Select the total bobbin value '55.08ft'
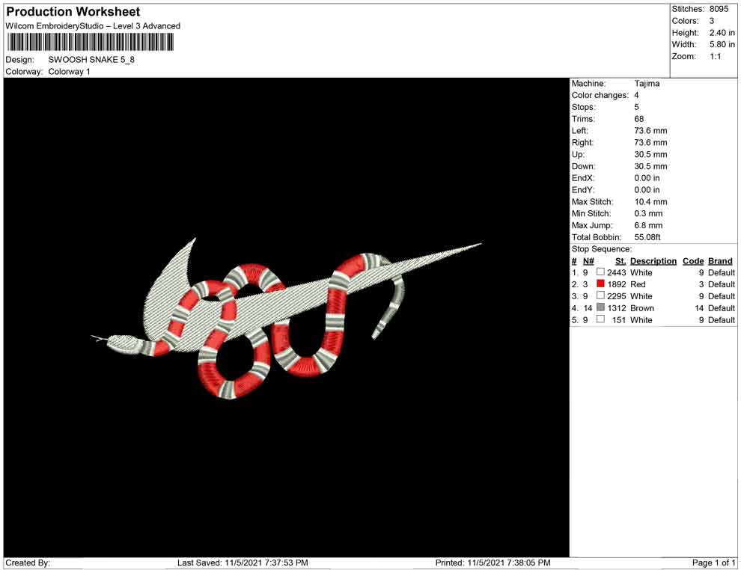Screen dimensions: 741x570 pyautogui.click(x=647, y=237)
